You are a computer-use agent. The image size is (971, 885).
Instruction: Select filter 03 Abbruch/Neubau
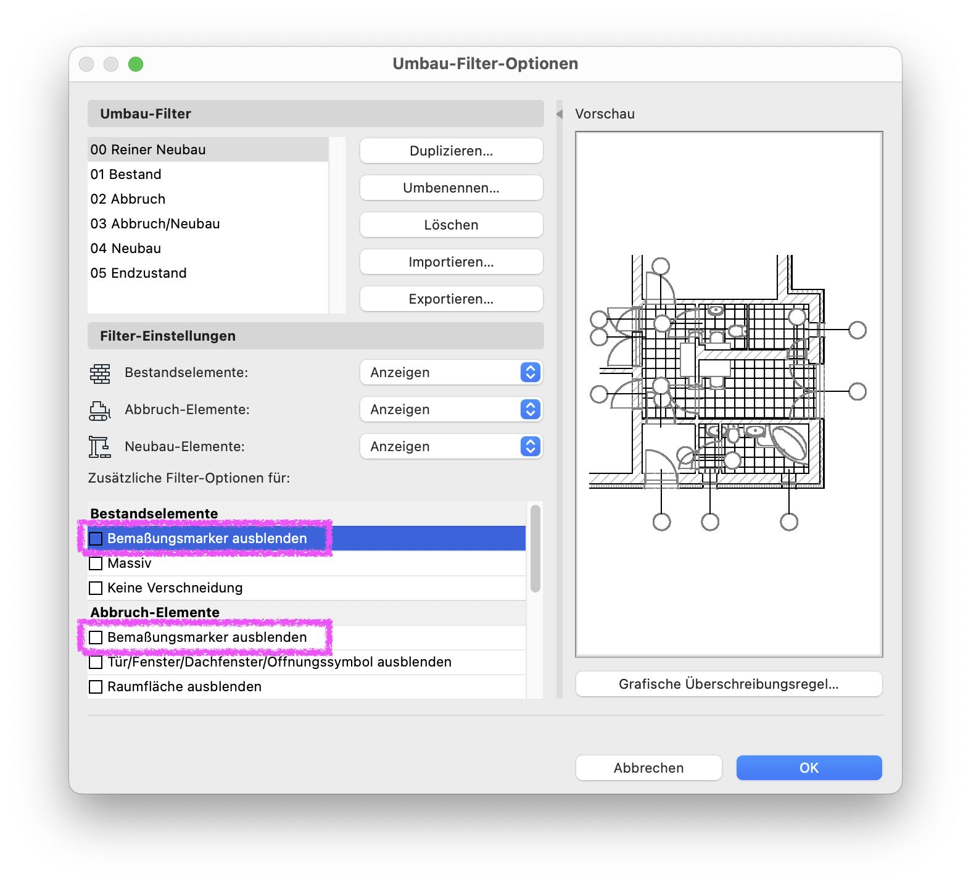(208, 224)
